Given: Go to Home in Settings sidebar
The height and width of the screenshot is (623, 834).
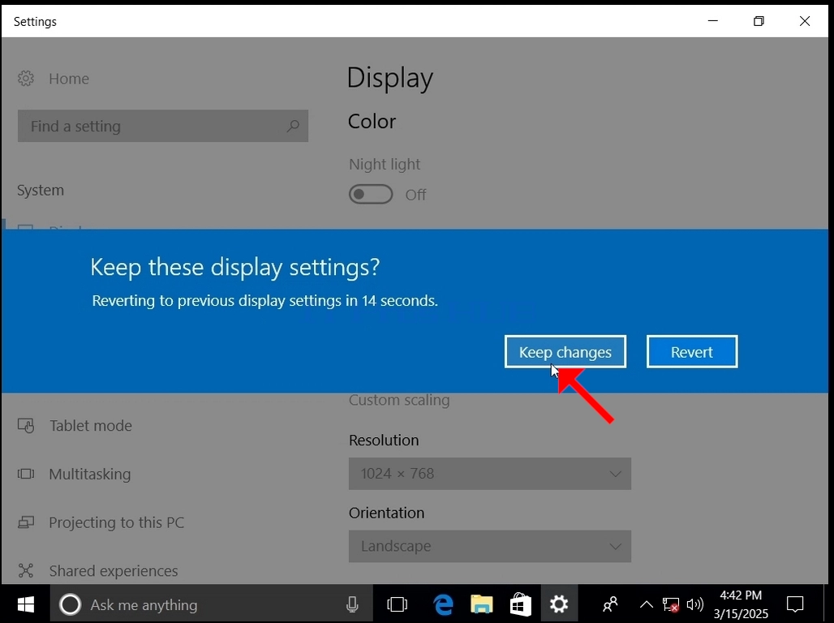Looking at the screenshot, I should pos(69,79).
